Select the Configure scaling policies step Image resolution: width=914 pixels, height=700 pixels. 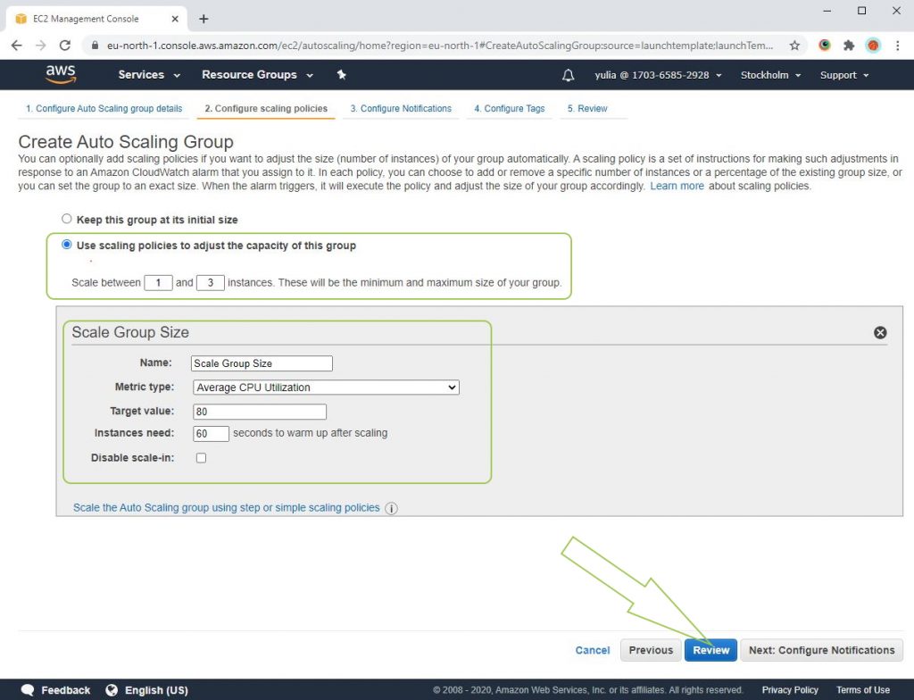point(266,109)
